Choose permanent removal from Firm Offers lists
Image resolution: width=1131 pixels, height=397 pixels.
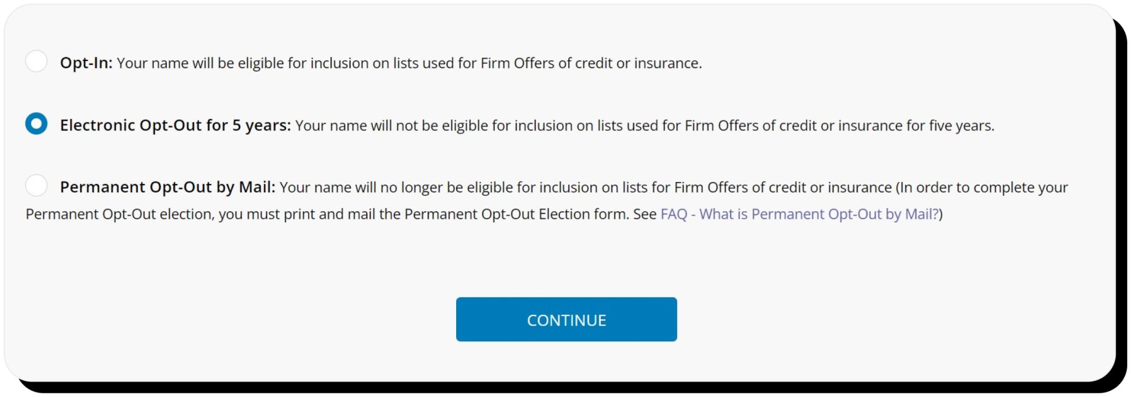point(36,186)
